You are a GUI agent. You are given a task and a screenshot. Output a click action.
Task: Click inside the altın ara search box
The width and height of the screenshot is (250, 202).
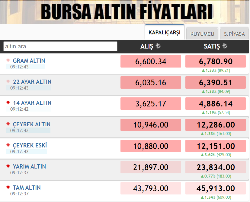coord(60,46)
